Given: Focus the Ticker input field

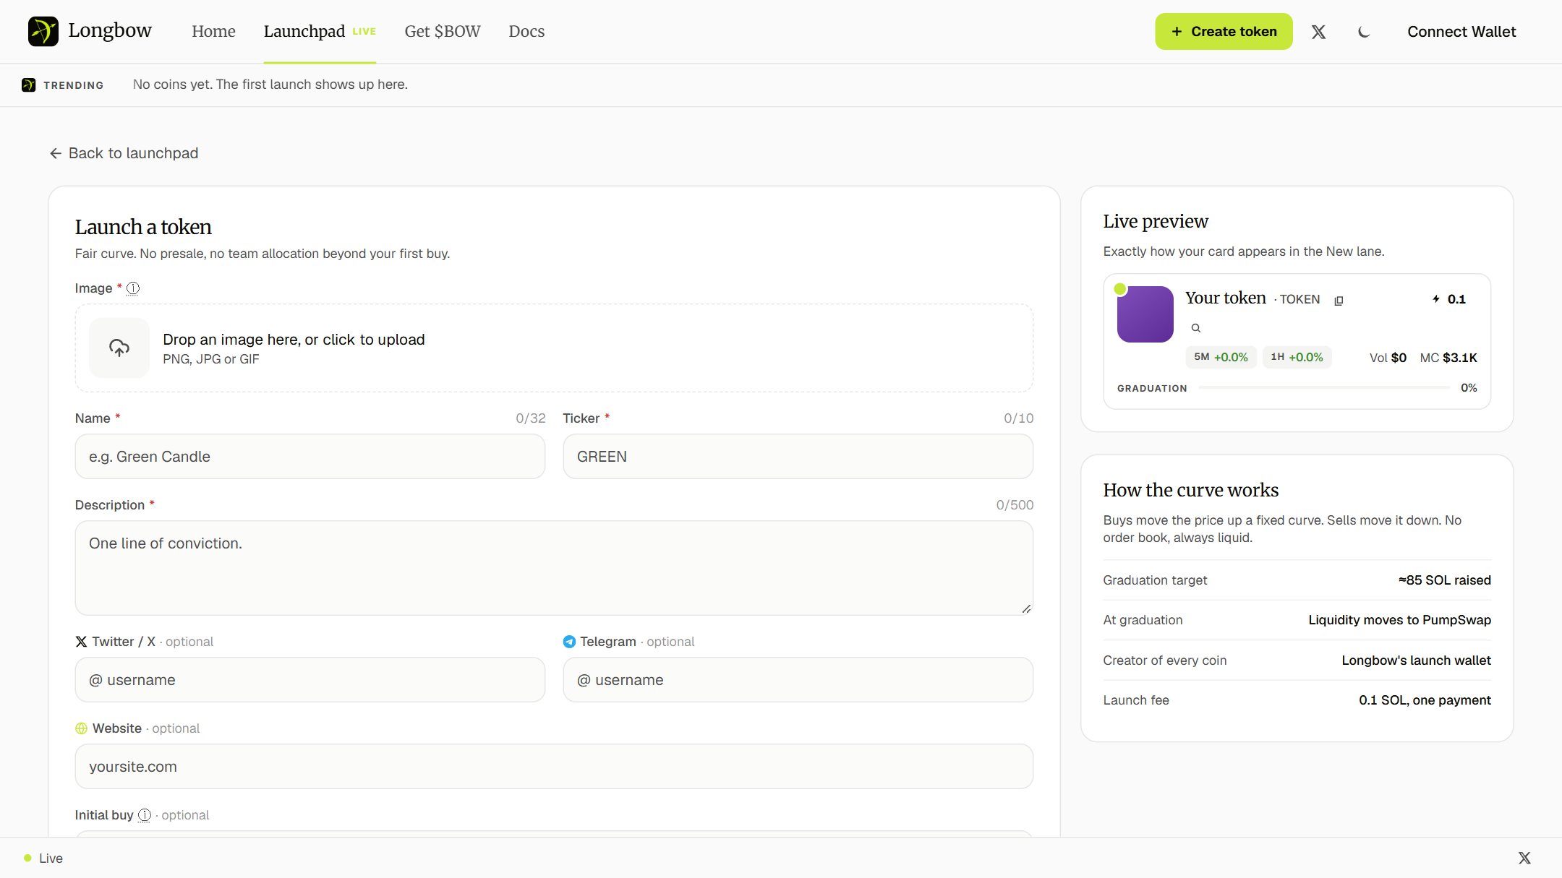Looking at the screenshot, I should [798, 457].
